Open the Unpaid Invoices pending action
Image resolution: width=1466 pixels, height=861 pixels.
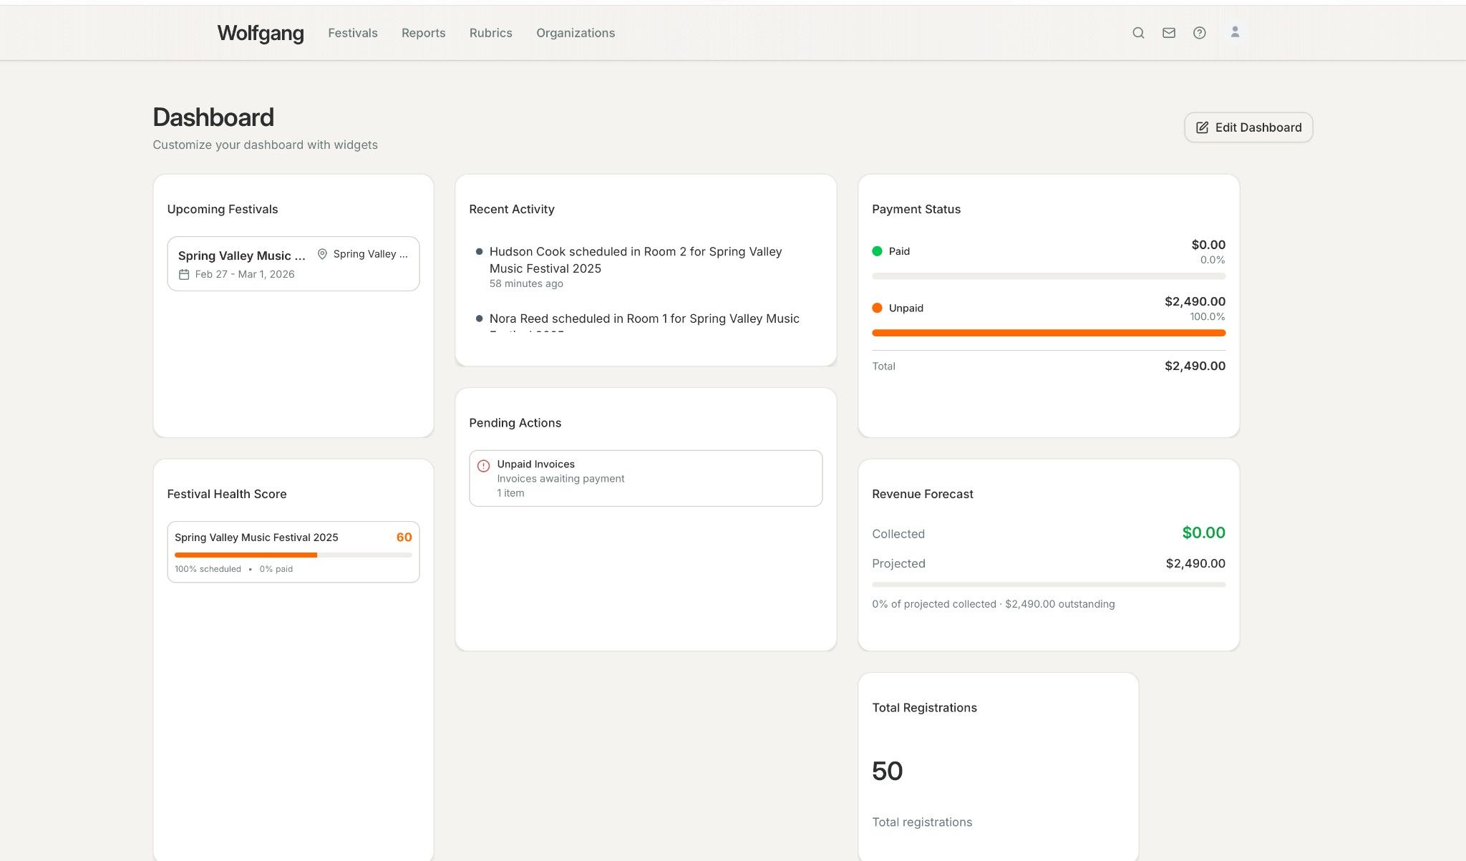click(x=645, y=478)
